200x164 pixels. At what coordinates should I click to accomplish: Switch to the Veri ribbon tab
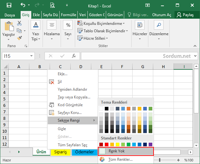click(x=82, y=15)
